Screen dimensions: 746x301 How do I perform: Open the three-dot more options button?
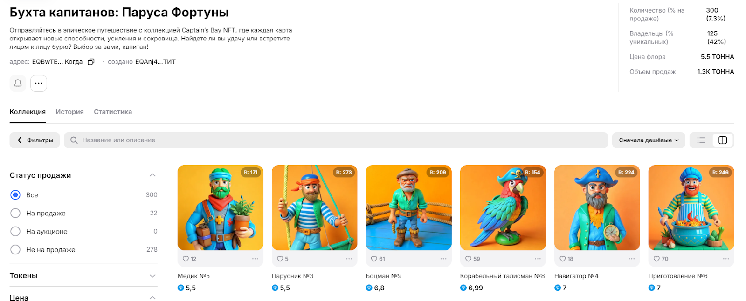pyautogui.click(x=39, y=83)
